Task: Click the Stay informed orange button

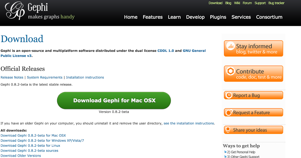Action: tap(253, 48)
